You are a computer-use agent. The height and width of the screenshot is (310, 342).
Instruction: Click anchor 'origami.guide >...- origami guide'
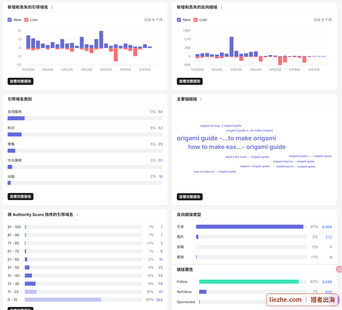point(310,156)
